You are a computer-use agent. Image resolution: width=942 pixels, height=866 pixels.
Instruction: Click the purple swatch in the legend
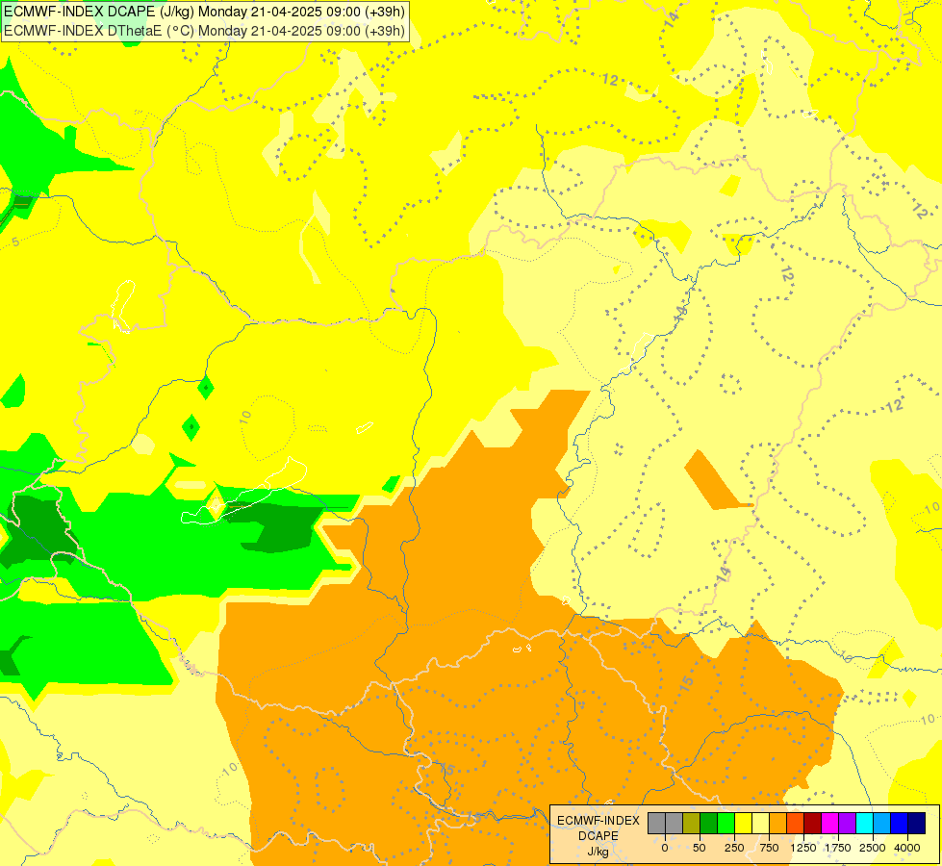847,823
